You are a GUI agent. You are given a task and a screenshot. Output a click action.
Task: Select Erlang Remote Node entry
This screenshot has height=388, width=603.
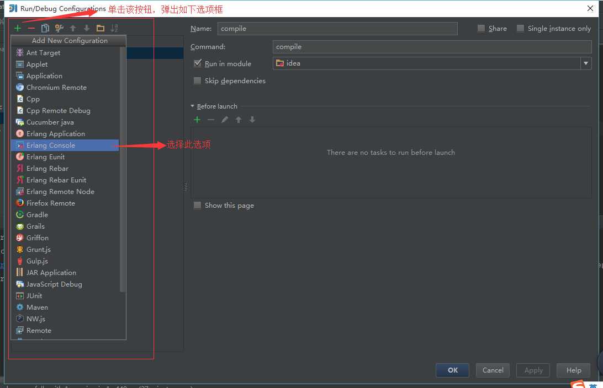tap(65, 191)
